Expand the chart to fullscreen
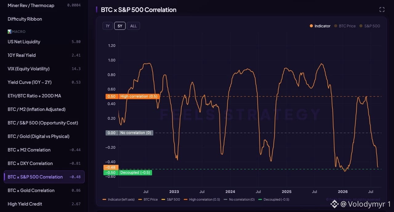394x212 pixels. point(382,10)
